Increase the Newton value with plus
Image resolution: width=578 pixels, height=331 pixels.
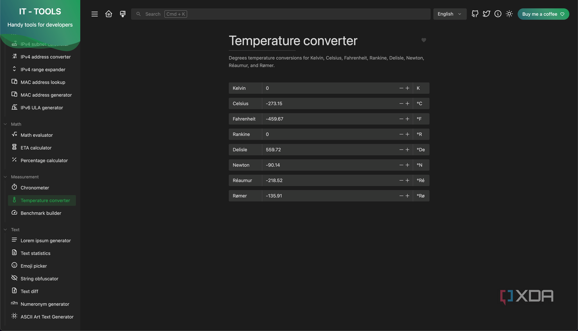[407, 165]
